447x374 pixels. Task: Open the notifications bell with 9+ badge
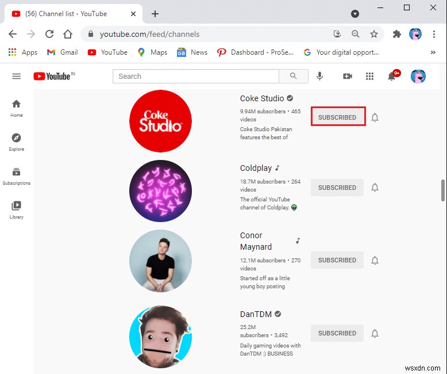pyautogui.click(x=394, y=75)
